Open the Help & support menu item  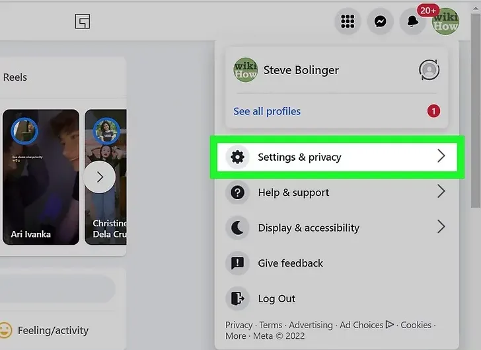pos(337,193)
